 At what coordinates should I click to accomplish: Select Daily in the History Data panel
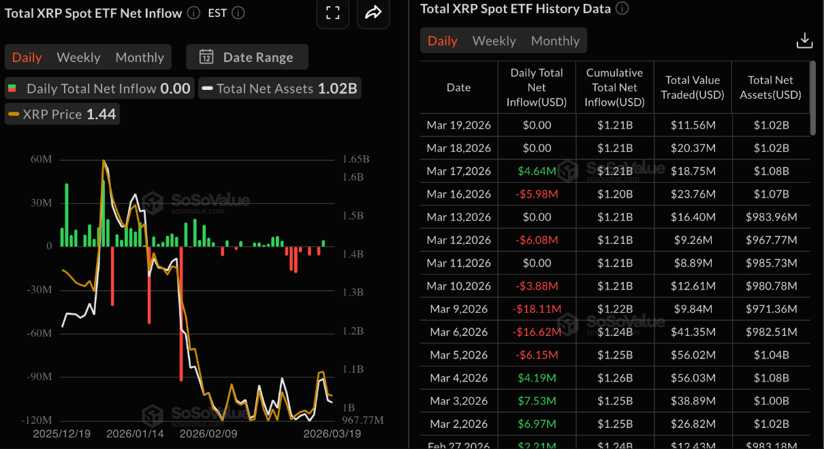click(x=442, y=40)
